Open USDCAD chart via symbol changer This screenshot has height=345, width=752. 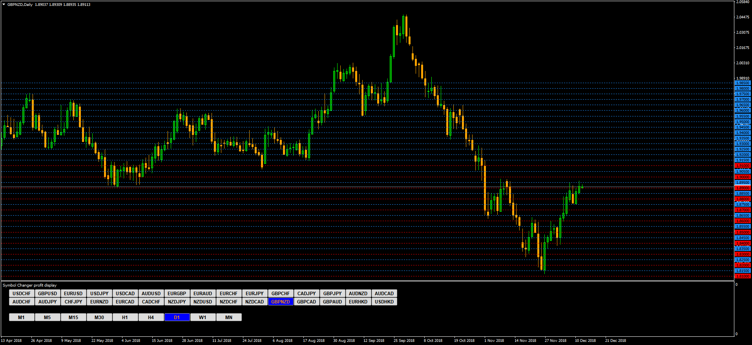(x=125, y=294)
